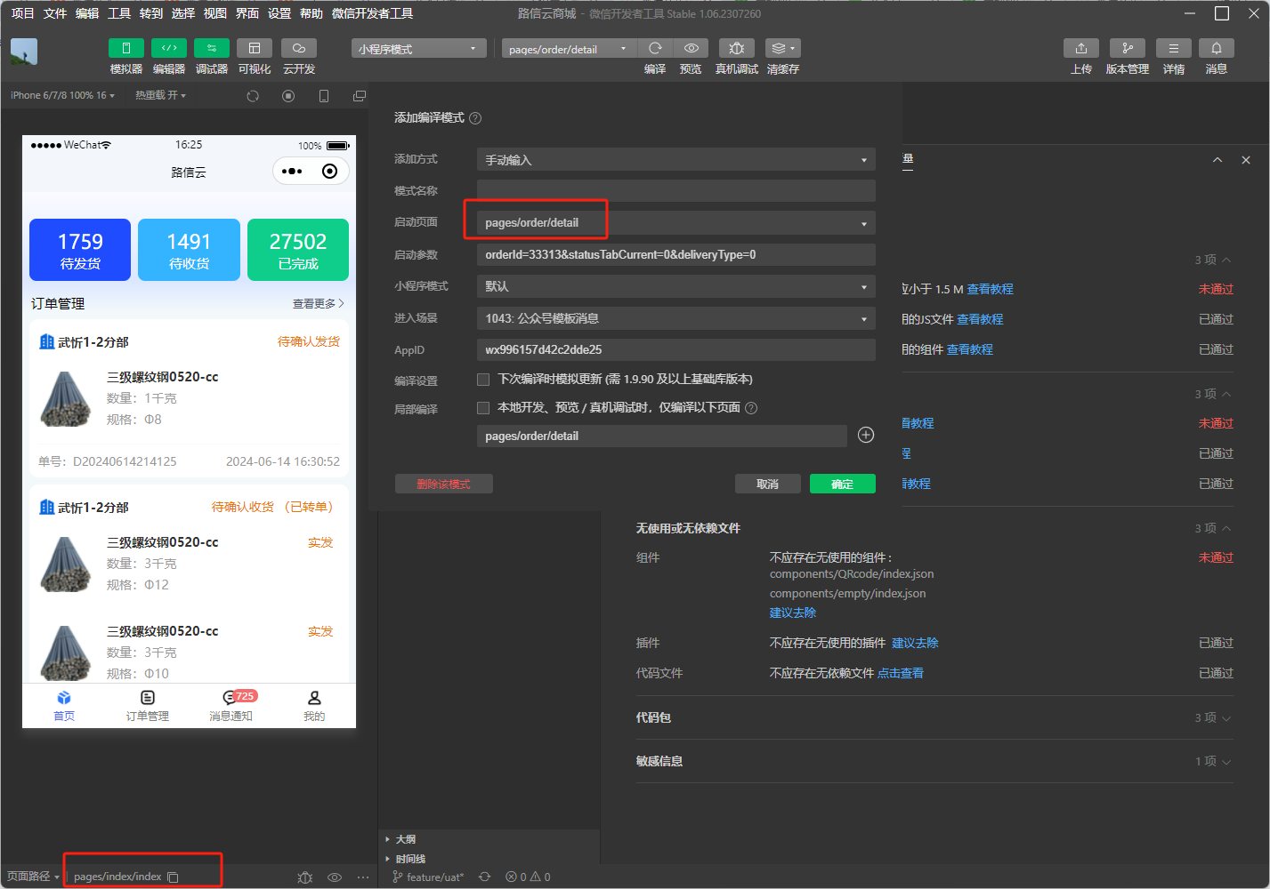Toggle the eye icon in the bottom status bar

335,877
